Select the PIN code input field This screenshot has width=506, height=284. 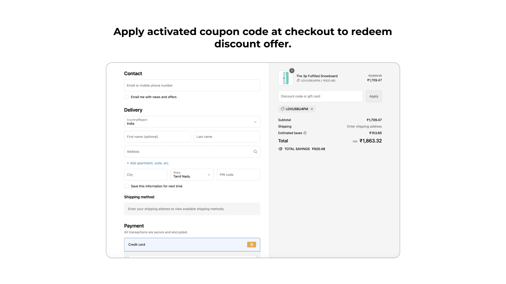tap(238, 175)
